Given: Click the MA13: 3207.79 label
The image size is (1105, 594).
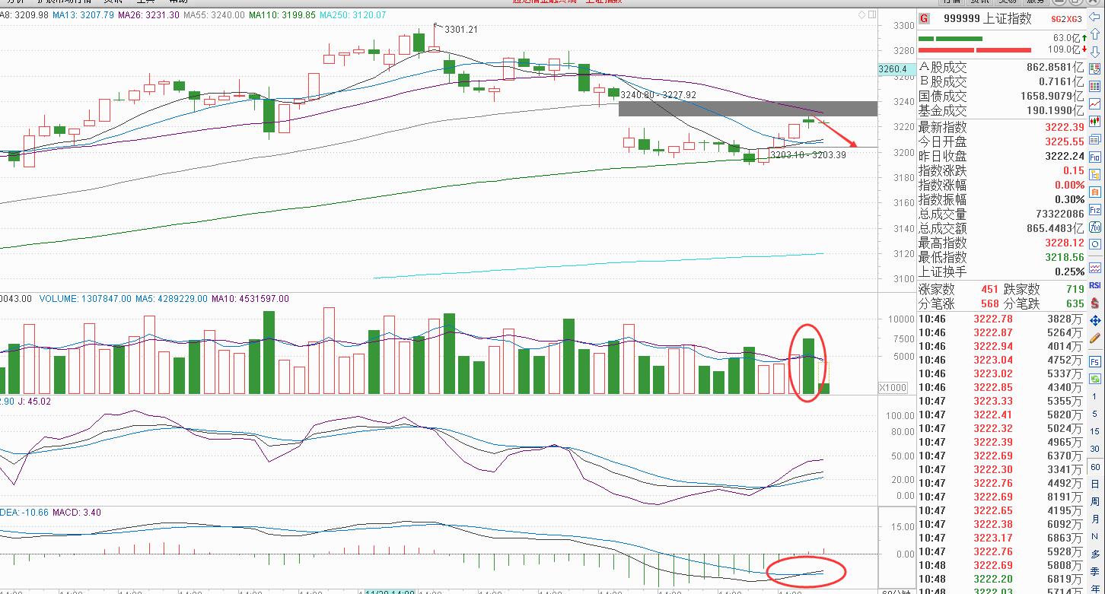Looking at the screenshot, I should 84,15.
